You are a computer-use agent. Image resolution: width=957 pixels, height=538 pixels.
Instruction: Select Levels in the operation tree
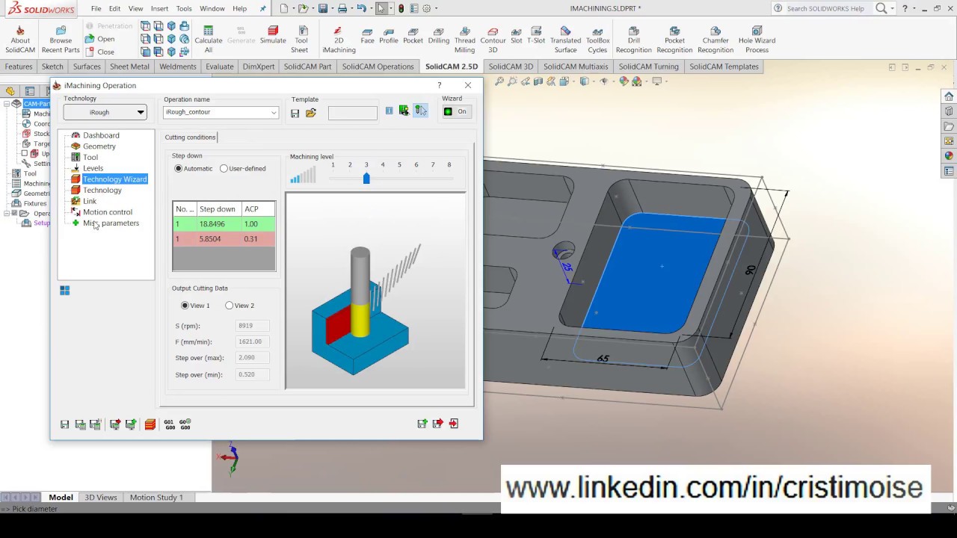pyautogui.click(x=93, y=168)
